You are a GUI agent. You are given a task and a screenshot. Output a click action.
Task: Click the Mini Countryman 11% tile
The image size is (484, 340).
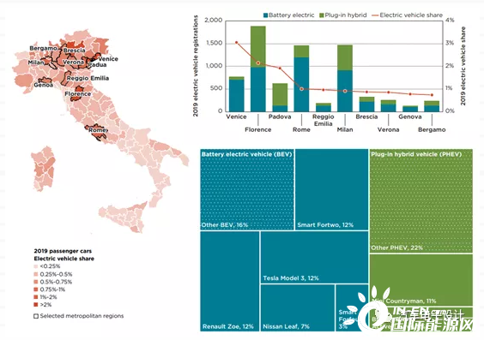(421, 280)
